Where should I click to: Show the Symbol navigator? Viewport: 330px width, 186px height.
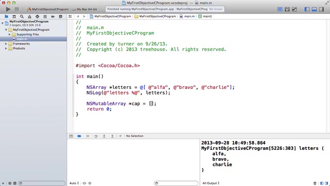click(x=14, y=17)
